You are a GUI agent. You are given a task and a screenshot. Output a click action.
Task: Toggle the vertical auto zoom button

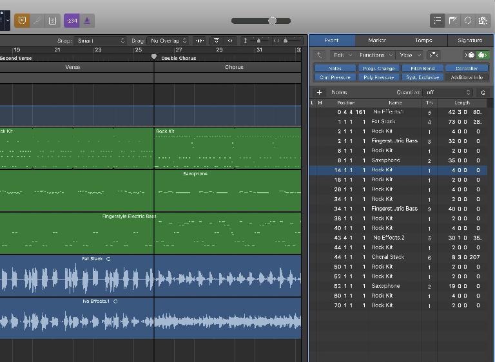pos(217,41)
